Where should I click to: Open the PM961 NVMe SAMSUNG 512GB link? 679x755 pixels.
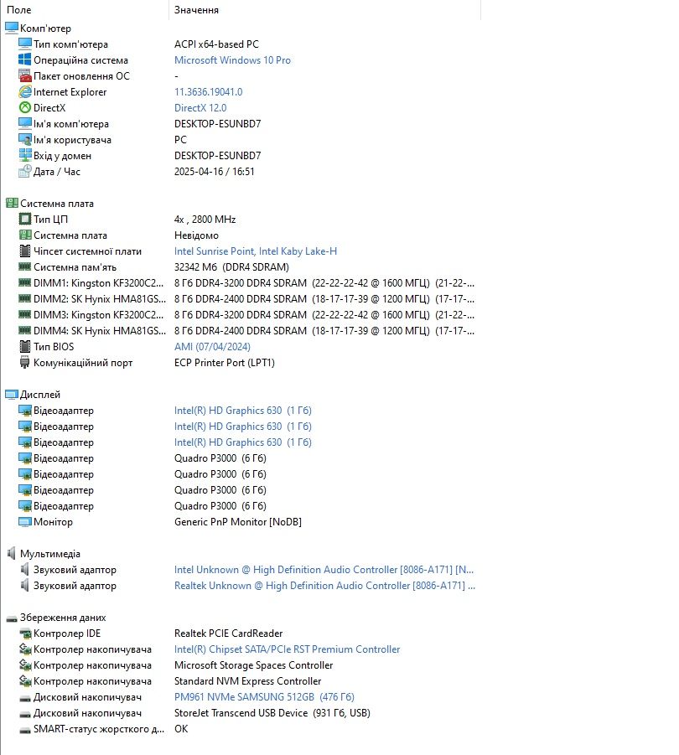[x=264, y=696]
